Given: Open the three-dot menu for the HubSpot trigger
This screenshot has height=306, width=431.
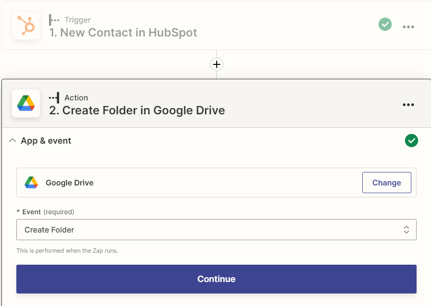Looking at the screenshot, I should (x=408, y=26).
